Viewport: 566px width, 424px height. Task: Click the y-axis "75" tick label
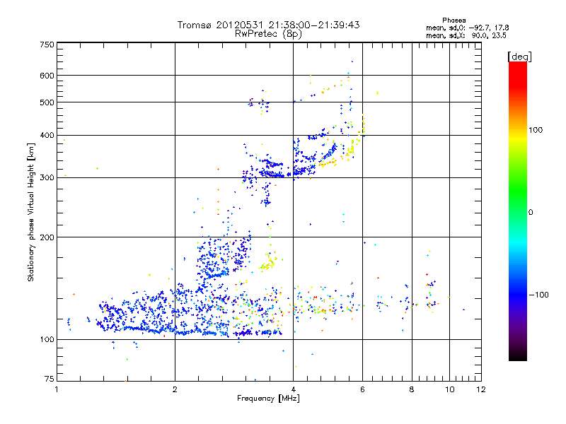tap(50, 379)
